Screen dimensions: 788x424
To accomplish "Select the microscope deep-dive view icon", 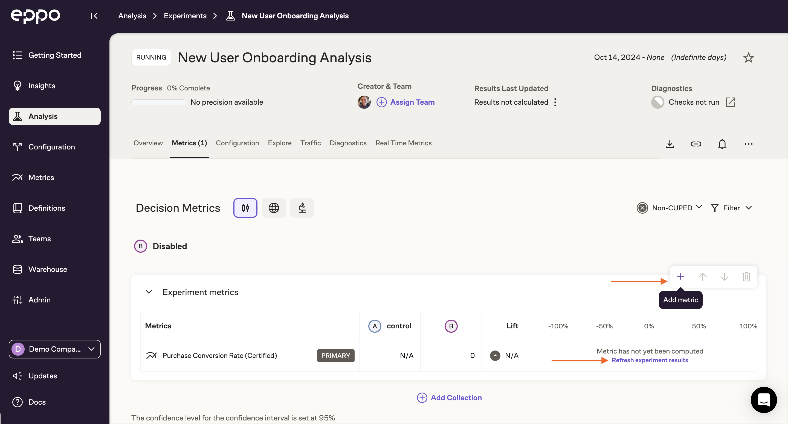I will click(302, 208).
